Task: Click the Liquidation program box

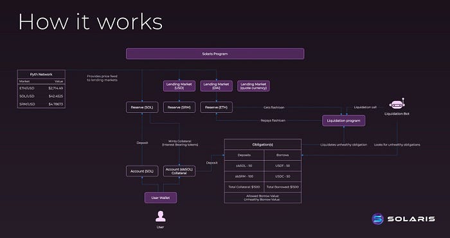Action: (343, 121)
